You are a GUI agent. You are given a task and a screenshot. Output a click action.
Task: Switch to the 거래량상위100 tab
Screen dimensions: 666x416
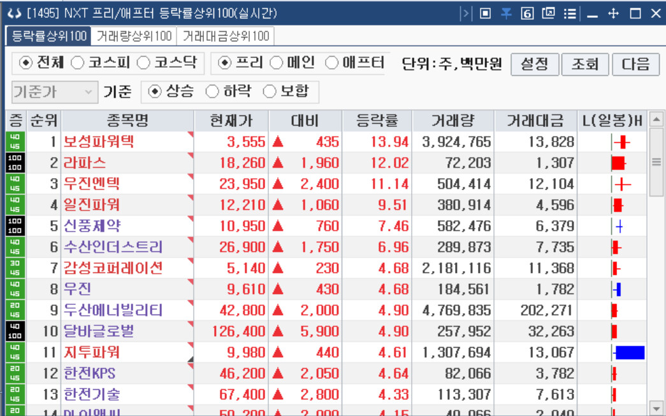(134, 36)
